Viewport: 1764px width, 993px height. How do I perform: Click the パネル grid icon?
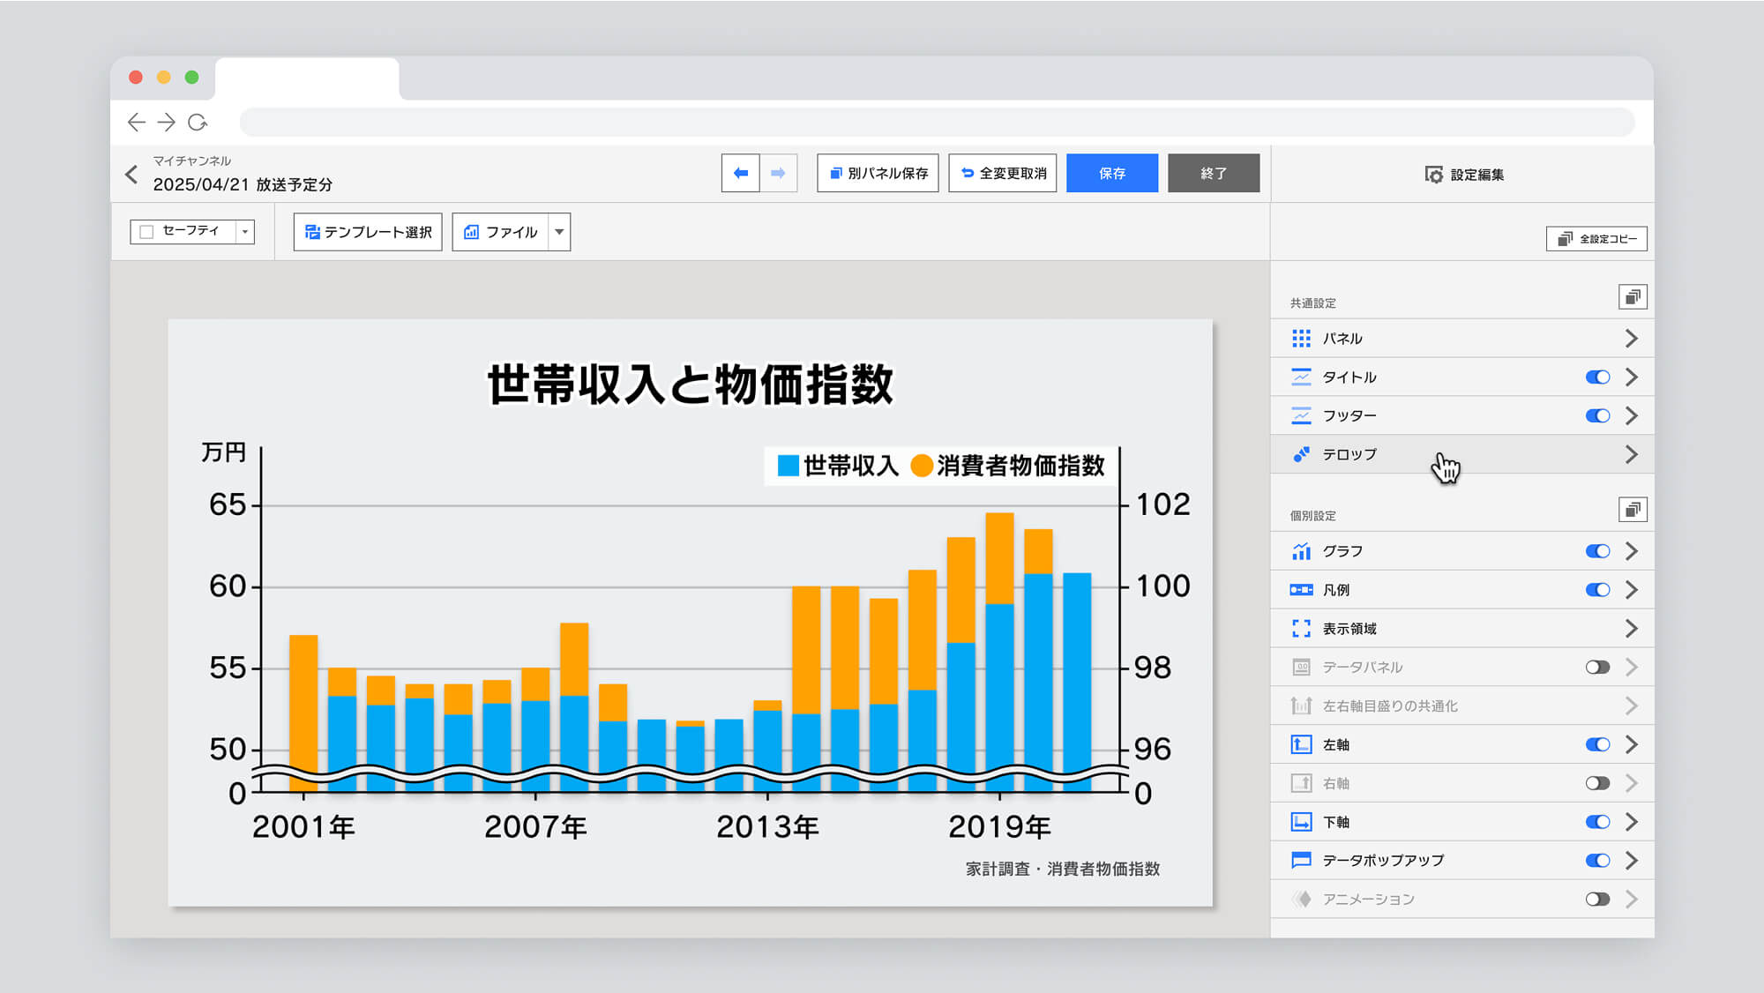1301,339
